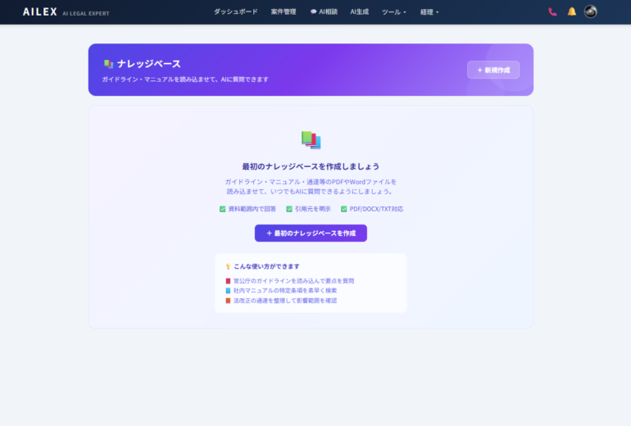
Task: Open notifications via the bell icon
Action: 572,12
